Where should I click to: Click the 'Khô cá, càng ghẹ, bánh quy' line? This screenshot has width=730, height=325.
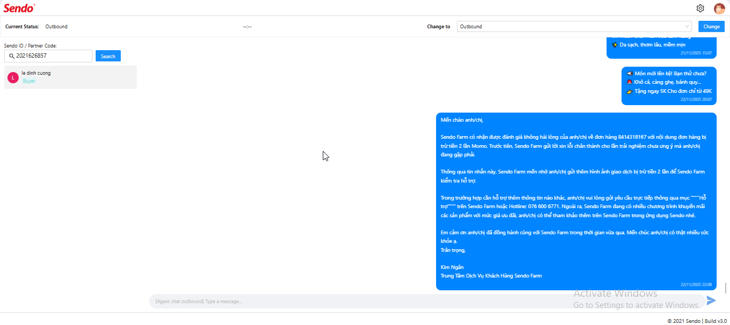tap(664, 82)
